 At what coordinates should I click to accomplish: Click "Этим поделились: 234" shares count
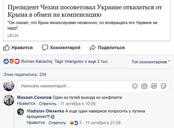25,75
